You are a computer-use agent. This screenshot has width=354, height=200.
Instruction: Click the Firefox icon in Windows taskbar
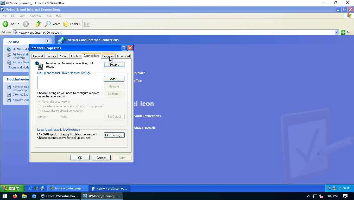pos(15,196)
